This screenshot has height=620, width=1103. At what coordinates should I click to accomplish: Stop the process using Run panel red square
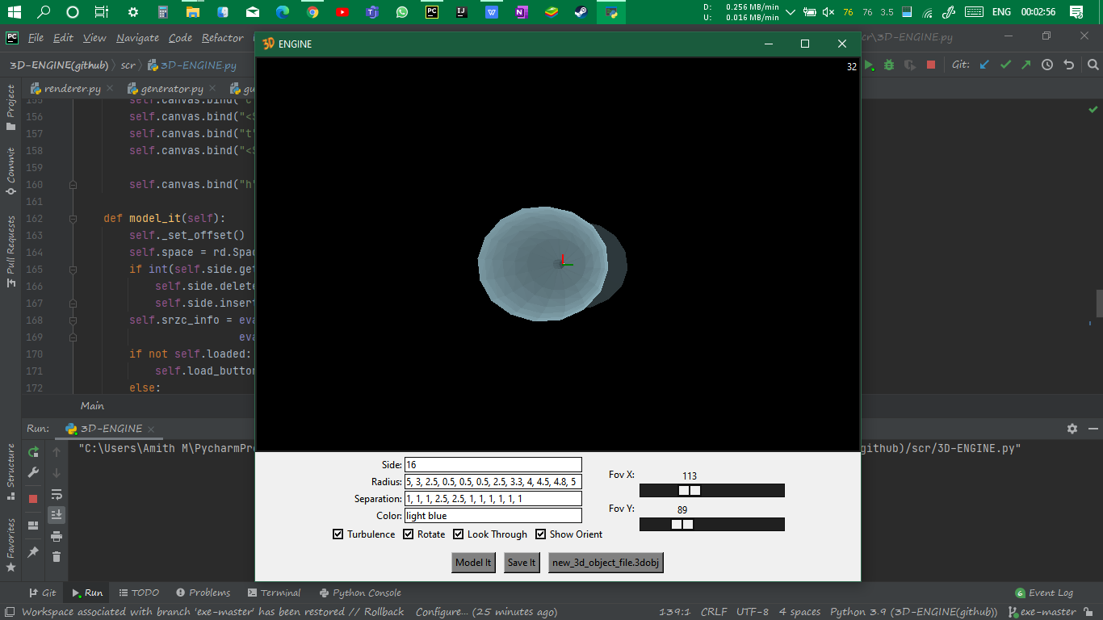[x=33, y=499]
